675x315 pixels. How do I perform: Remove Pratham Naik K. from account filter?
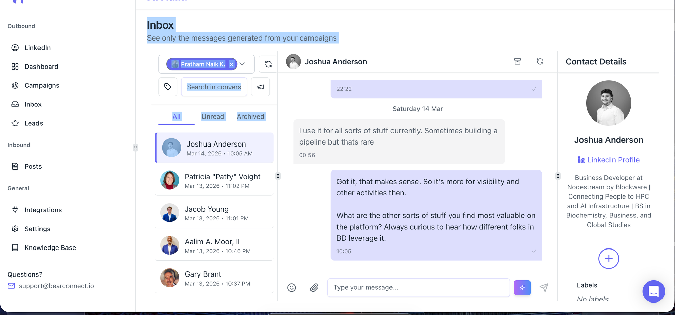(x=231, y=64)
